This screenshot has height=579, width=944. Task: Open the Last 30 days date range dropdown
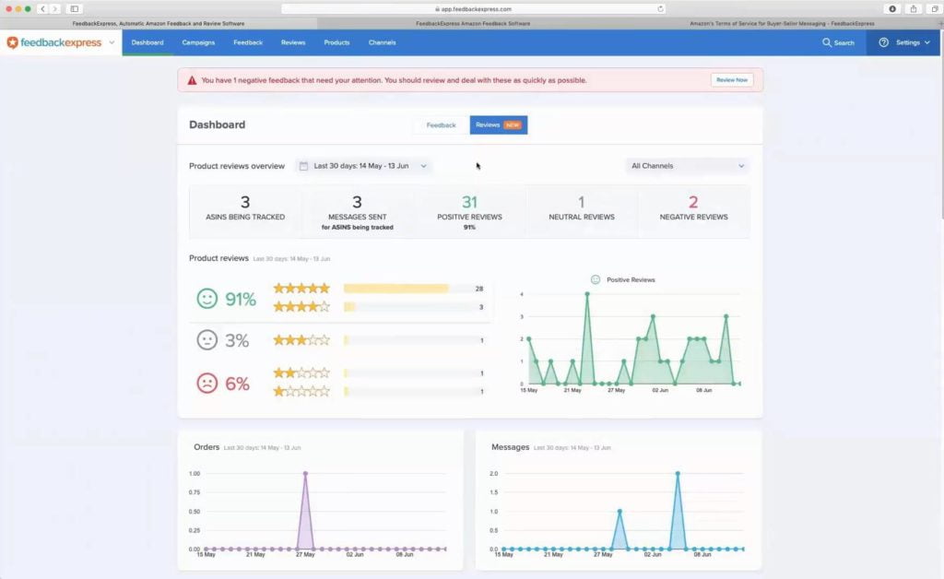(364, 166)
